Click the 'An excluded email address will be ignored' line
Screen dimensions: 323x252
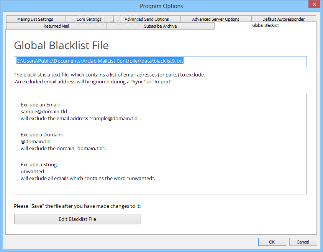[94, 82]
